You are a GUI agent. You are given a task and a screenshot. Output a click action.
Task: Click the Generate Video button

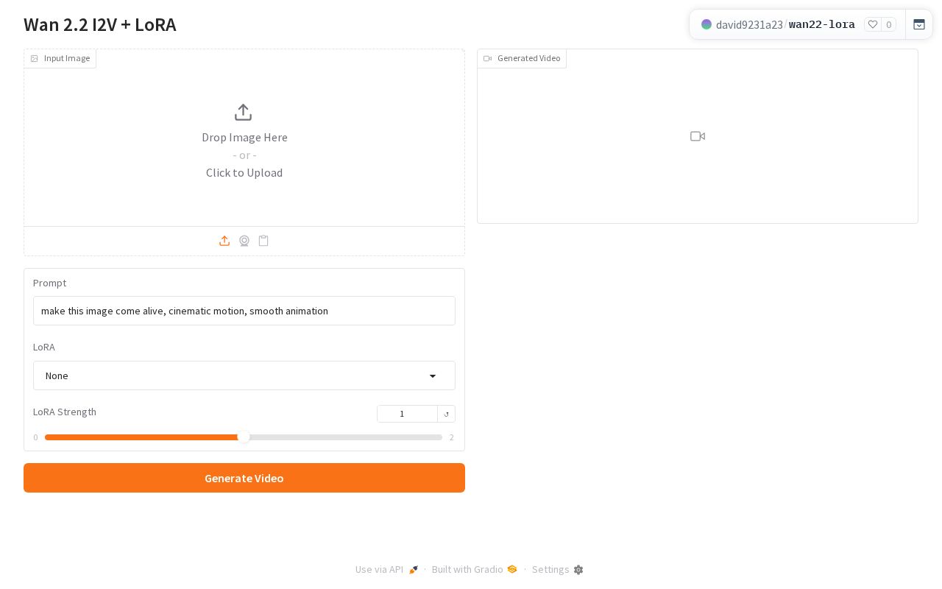244,478
